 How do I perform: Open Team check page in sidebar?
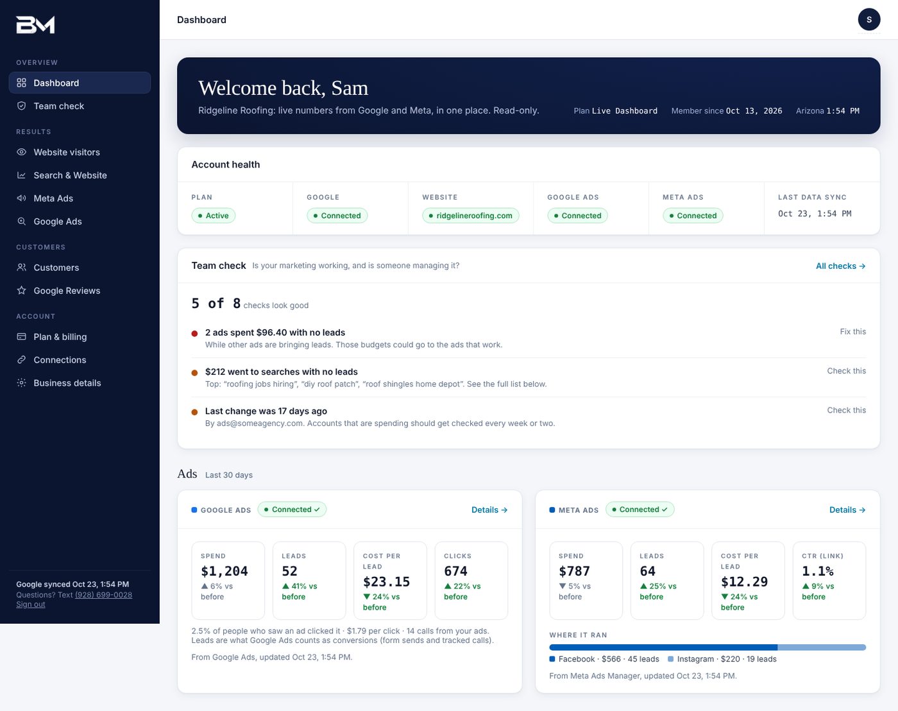click(x=80, y=106)
